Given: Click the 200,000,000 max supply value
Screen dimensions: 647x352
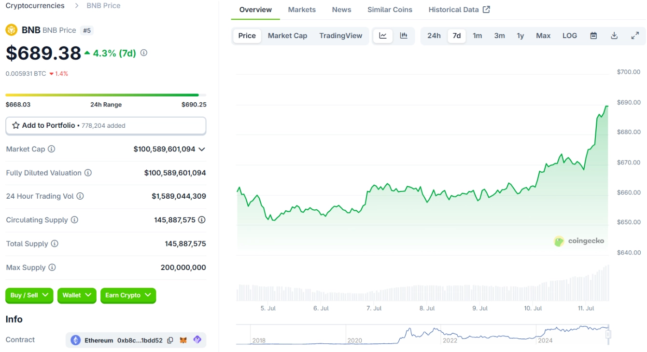Looking at the screenshot, I should click(x=183, y=267).
